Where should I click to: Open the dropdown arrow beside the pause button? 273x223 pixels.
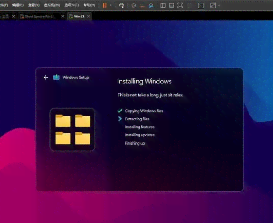(111, 5)
